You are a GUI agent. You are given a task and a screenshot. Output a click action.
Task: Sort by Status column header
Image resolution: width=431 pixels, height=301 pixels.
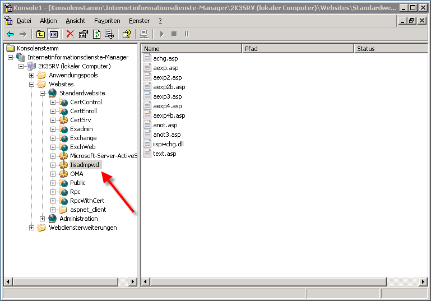tap(391, 49)
